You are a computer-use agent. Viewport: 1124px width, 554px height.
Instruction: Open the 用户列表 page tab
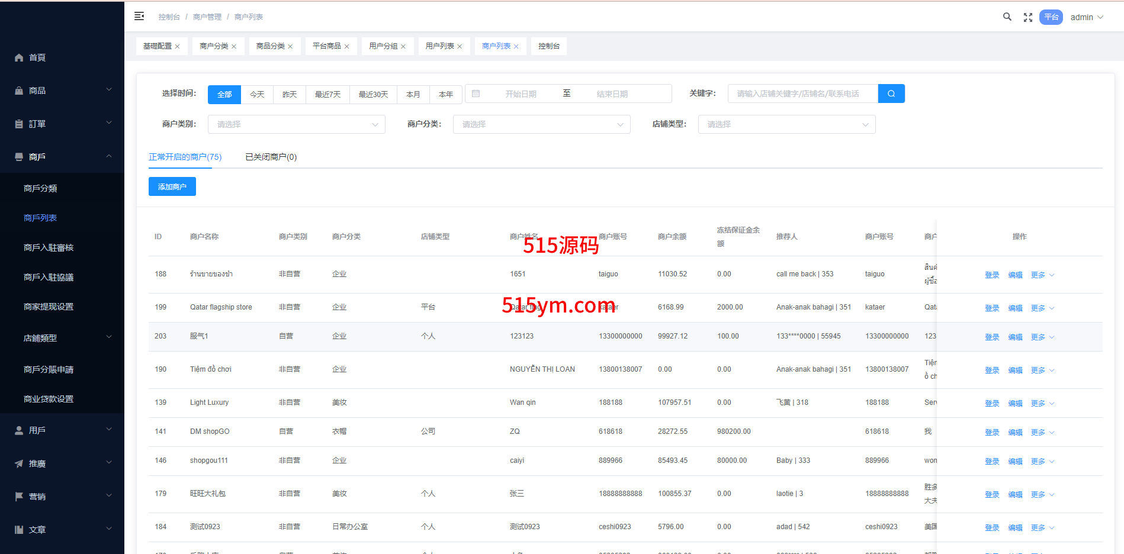(439, 46)
